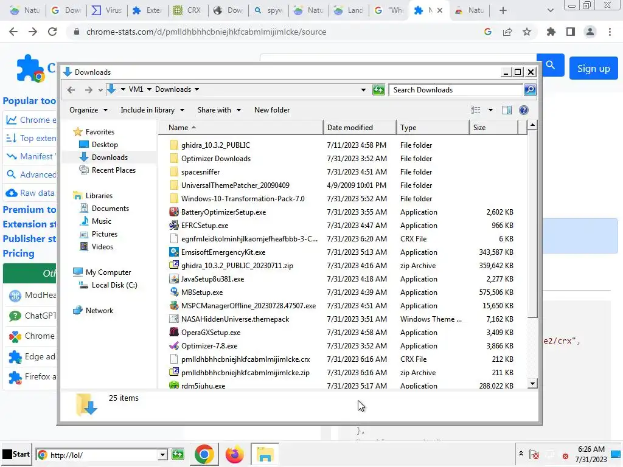The height and width of the screenshot is (467, 623).
Task: Select Optimizer-7.8.exe file icon
Action: [x=173, y=346]
